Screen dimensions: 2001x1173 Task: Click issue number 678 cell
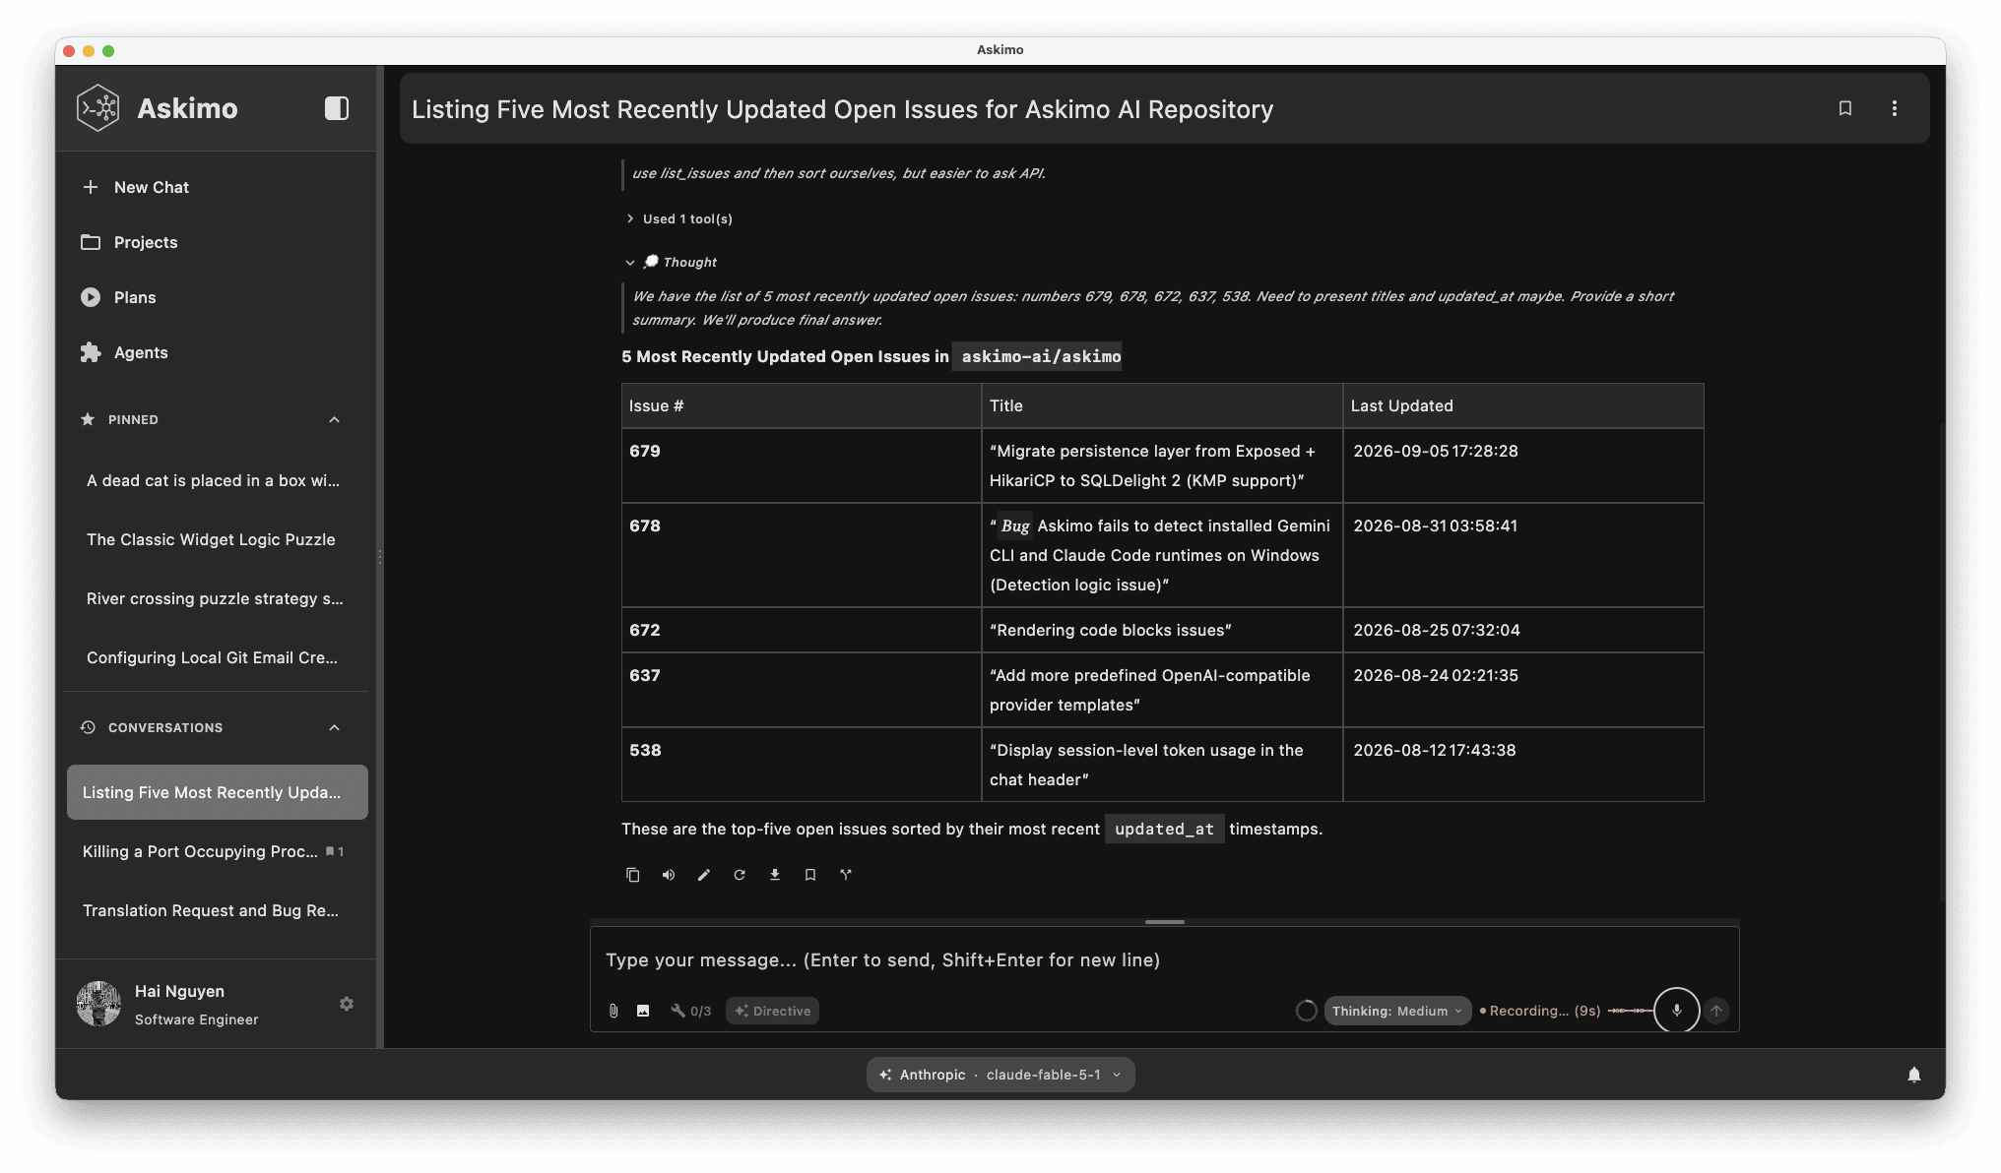[801, 555]
